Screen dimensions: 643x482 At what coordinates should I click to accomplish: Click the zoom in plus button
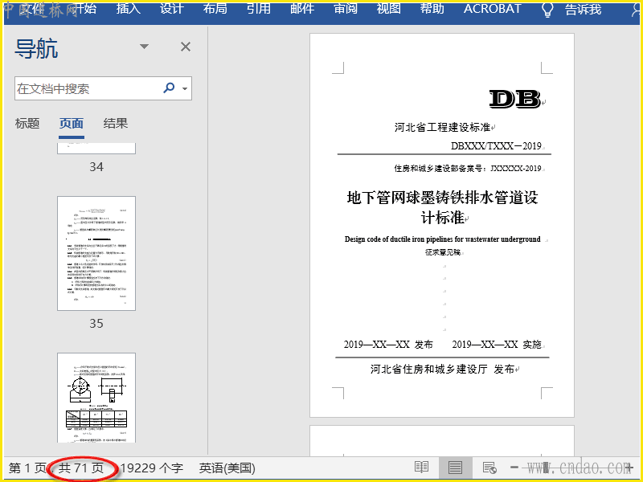629,468
